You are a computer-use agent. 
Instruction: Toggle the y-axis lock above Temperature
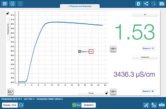8,13
